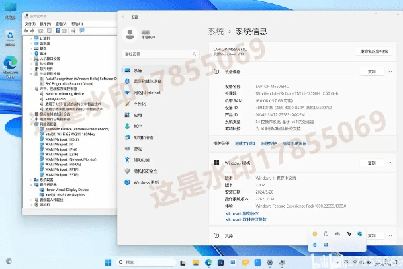Open the Microsoft 服务协议 link

pyautogui.click(x=242, y=213)
